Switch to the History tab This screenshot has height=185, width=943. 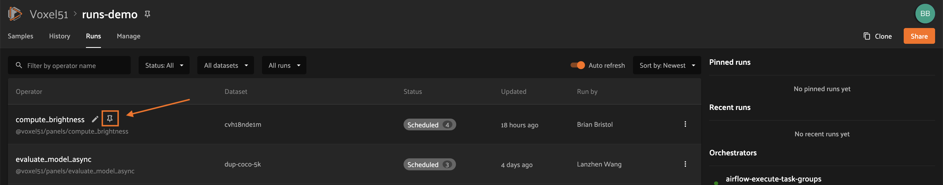(x=60, y=36)
